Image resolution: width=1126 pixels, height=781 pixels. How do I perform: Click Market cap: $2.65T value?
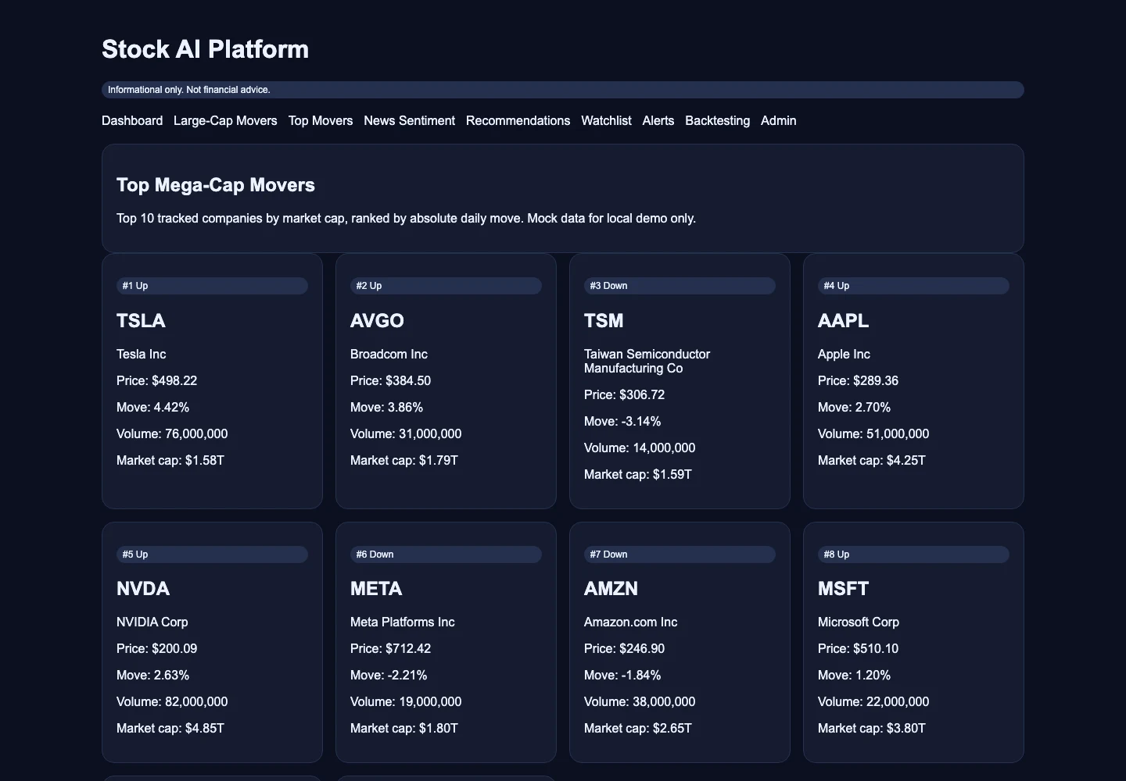click(638, 729)
